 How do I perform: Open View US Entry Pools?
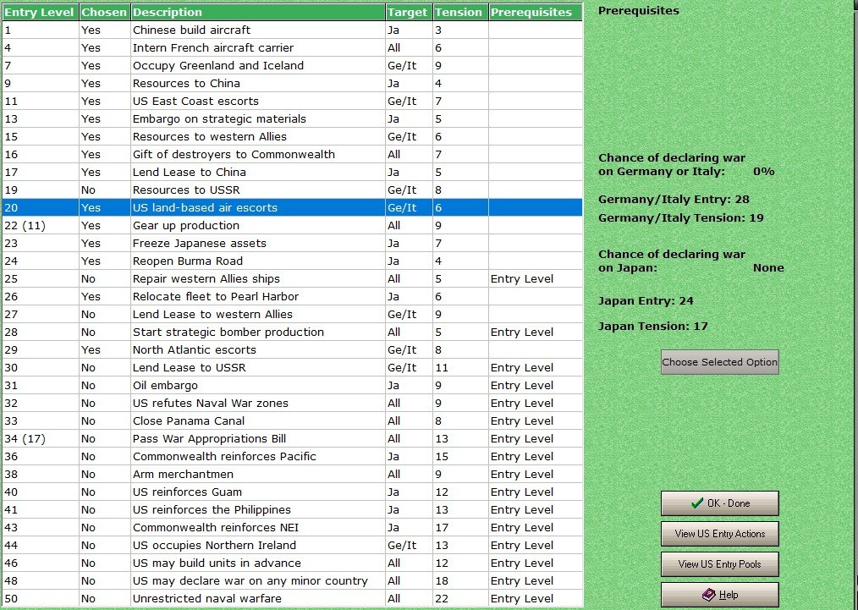pos(719,564)
